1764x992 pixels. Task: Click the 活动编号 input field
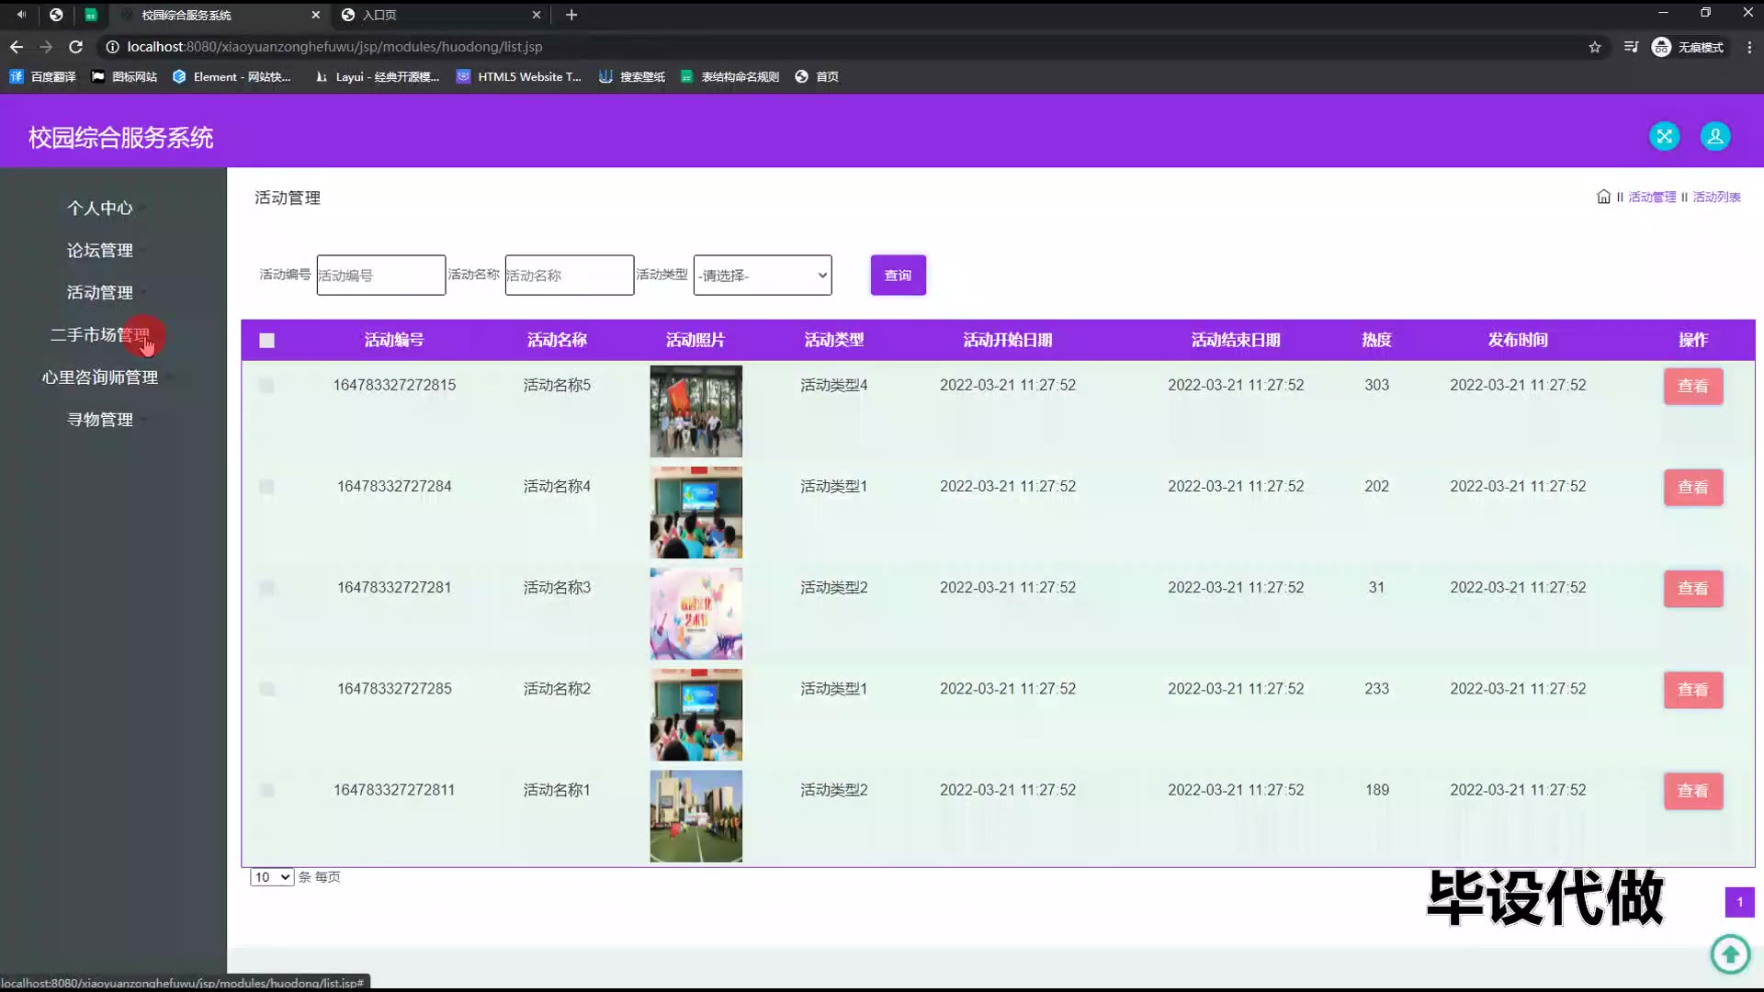pos(380,276)
